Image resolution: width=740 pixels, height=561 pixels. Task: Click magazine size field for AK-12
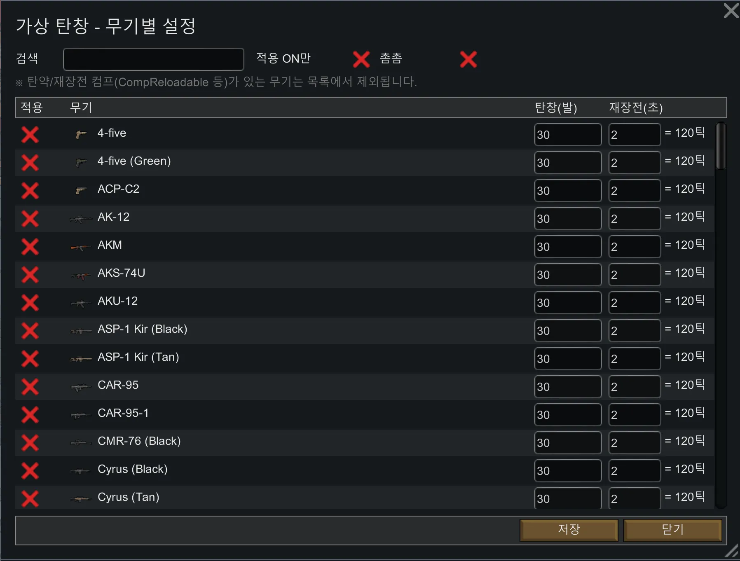[568, 219]
